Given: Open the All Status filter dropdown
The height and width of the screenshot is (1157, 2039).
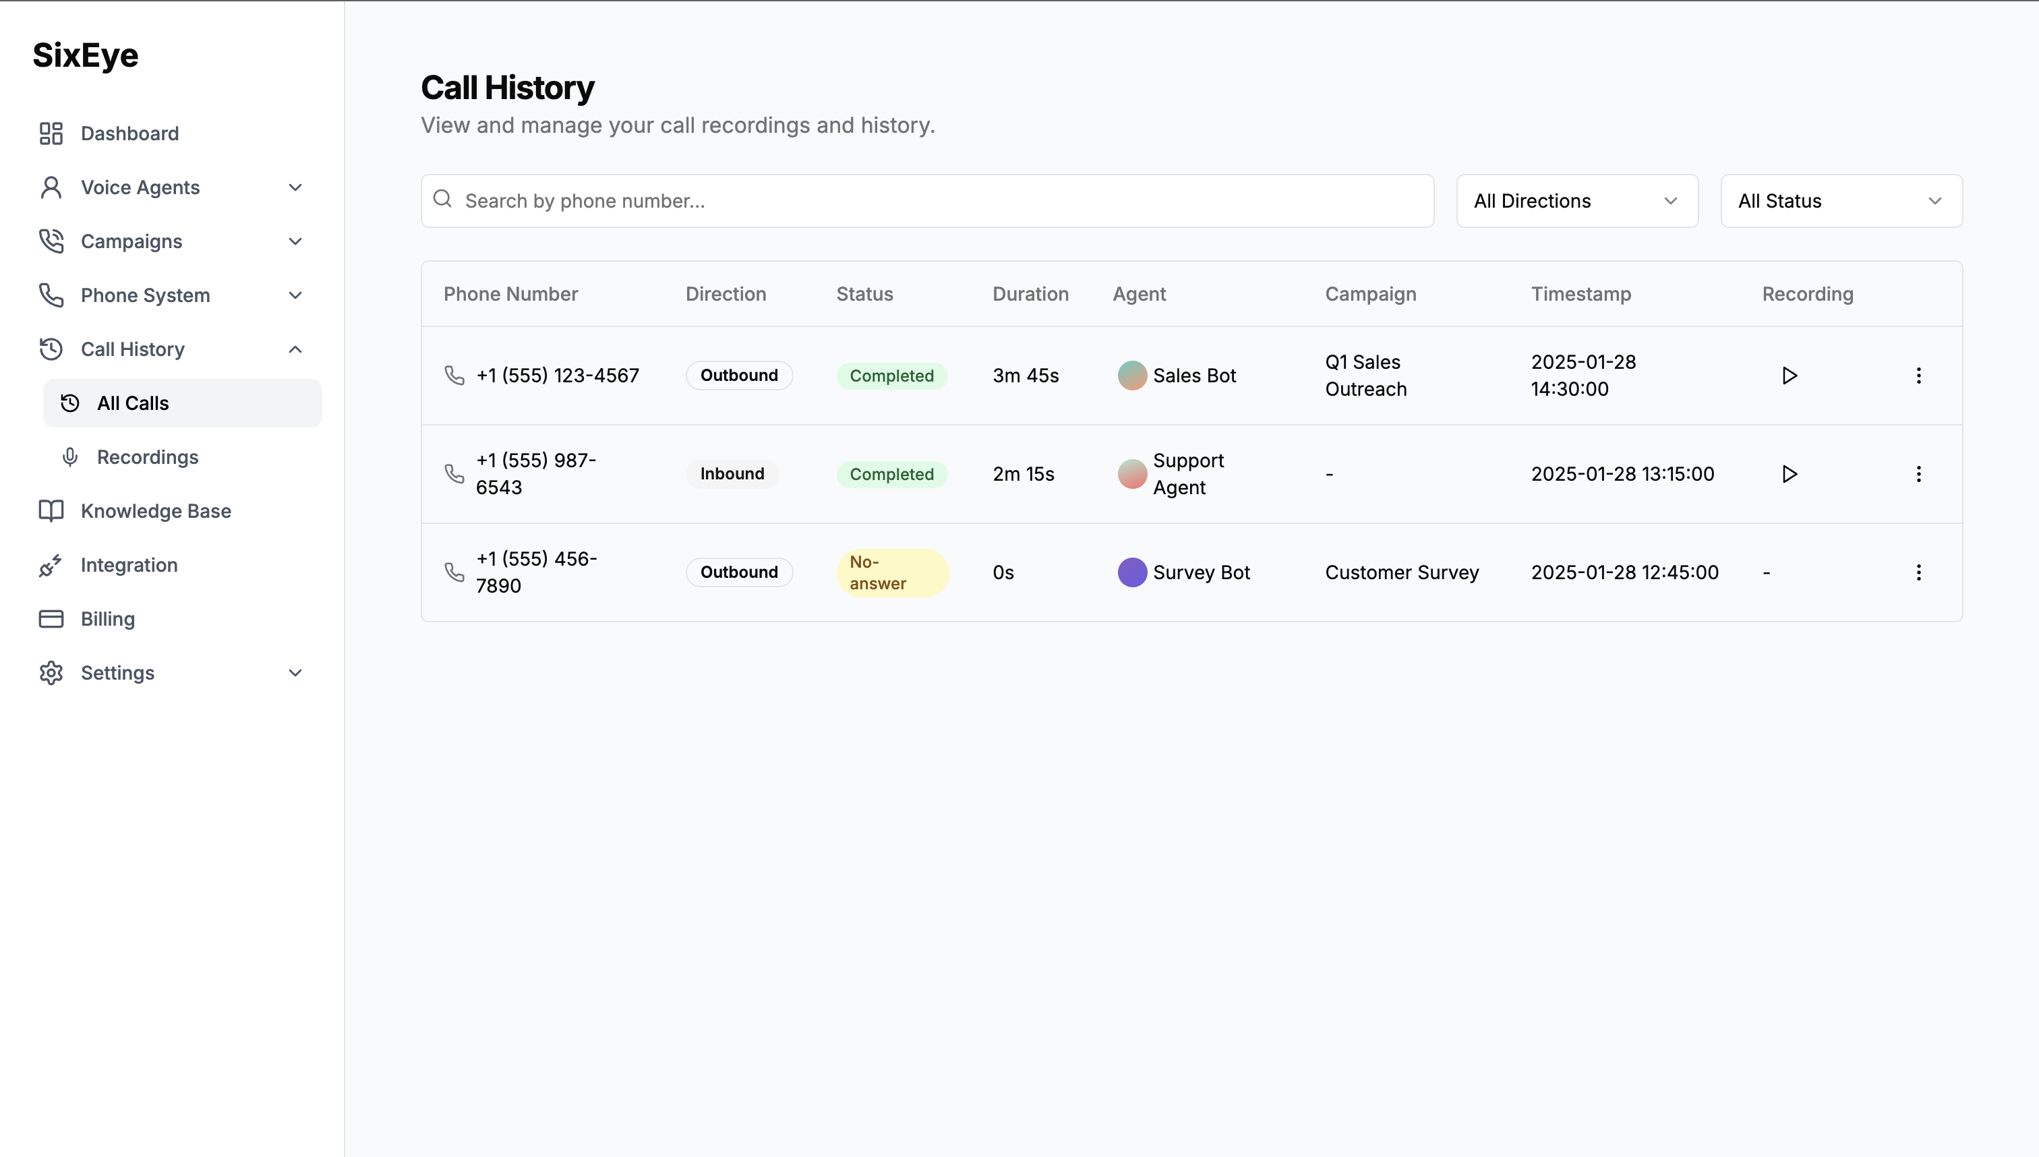Looking at the screenshot, I should tap(1840, 201).
